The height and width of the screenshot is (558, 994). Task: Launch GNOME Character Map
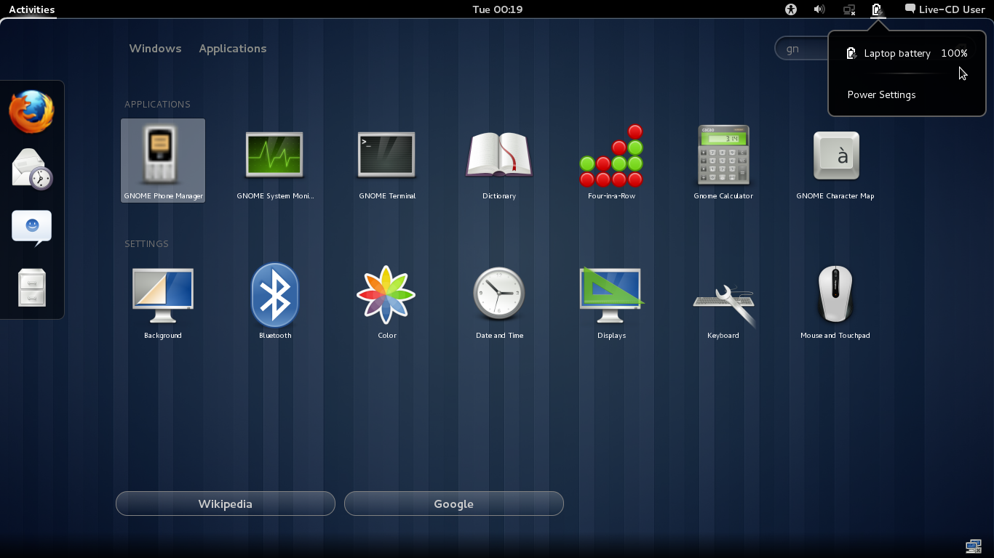pyautogui.click(x=835, y=161)
